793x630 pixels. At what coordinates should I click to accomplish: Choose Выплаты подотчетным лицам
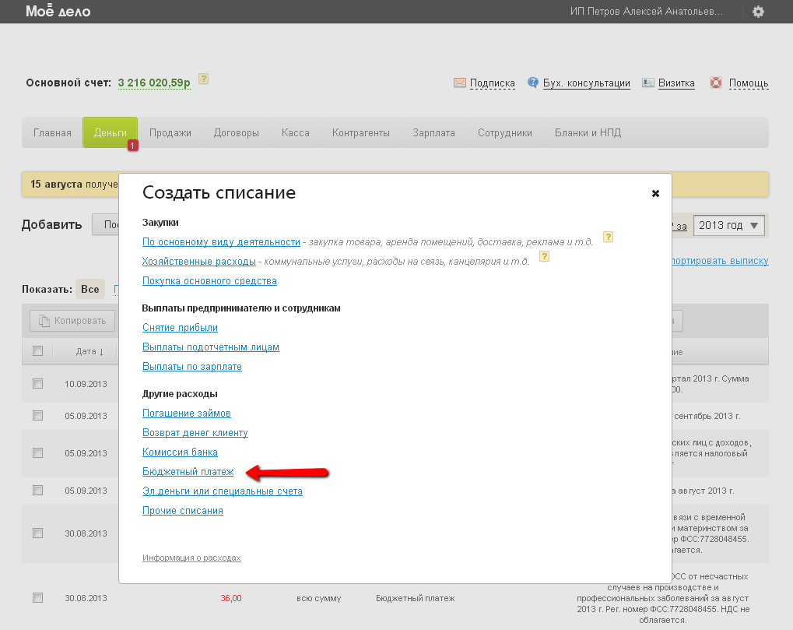(210, 347)
